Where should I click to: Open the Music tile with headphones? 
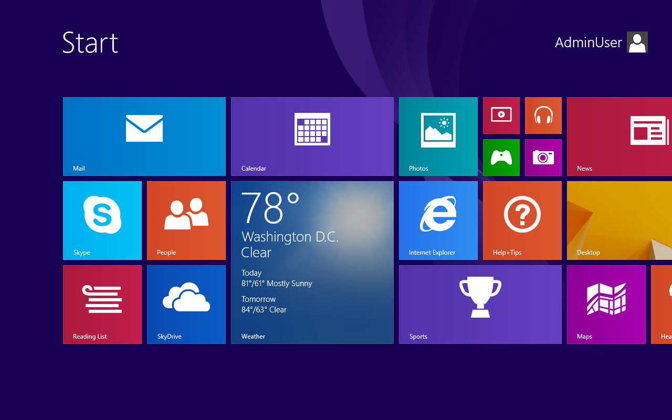(543, 115)
